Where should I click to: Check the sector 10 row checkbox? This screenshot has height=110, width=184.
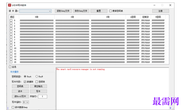tap(11, 48)
